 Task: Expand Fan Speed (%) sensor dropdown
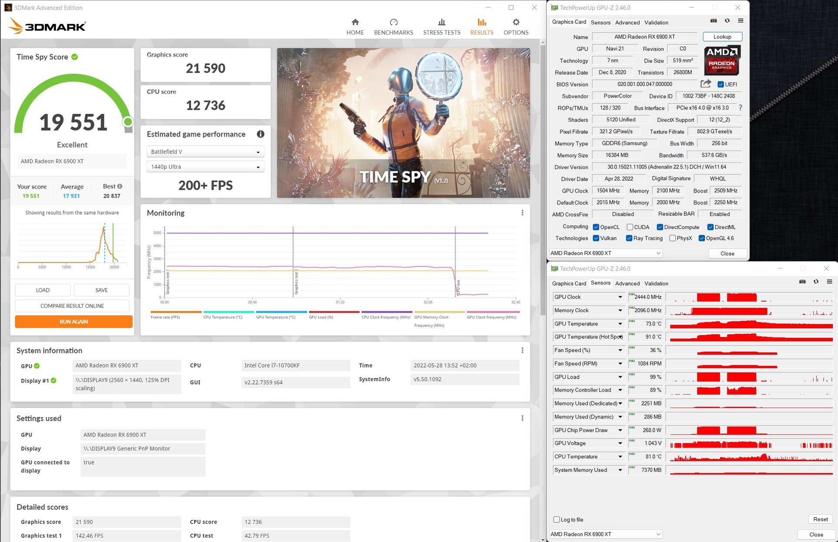coord(620,350)
